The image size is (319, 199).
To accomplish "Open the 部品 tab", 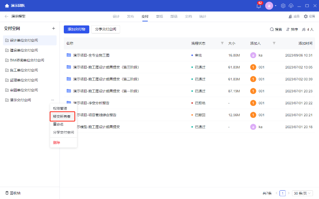I will pos(174,16).
